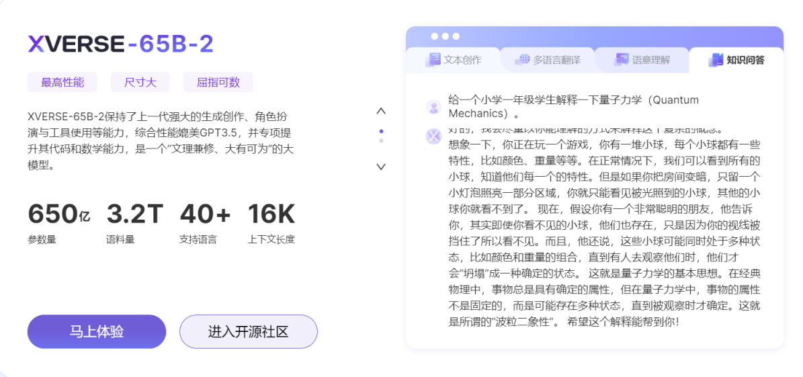Click the 尺寸大 tag
The width and height of the screenshot is (803, 377).
point(140,83)
